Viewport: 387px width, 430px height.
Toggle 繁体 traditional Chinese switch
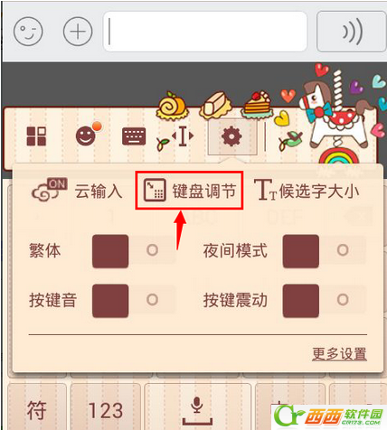[134, 251]
